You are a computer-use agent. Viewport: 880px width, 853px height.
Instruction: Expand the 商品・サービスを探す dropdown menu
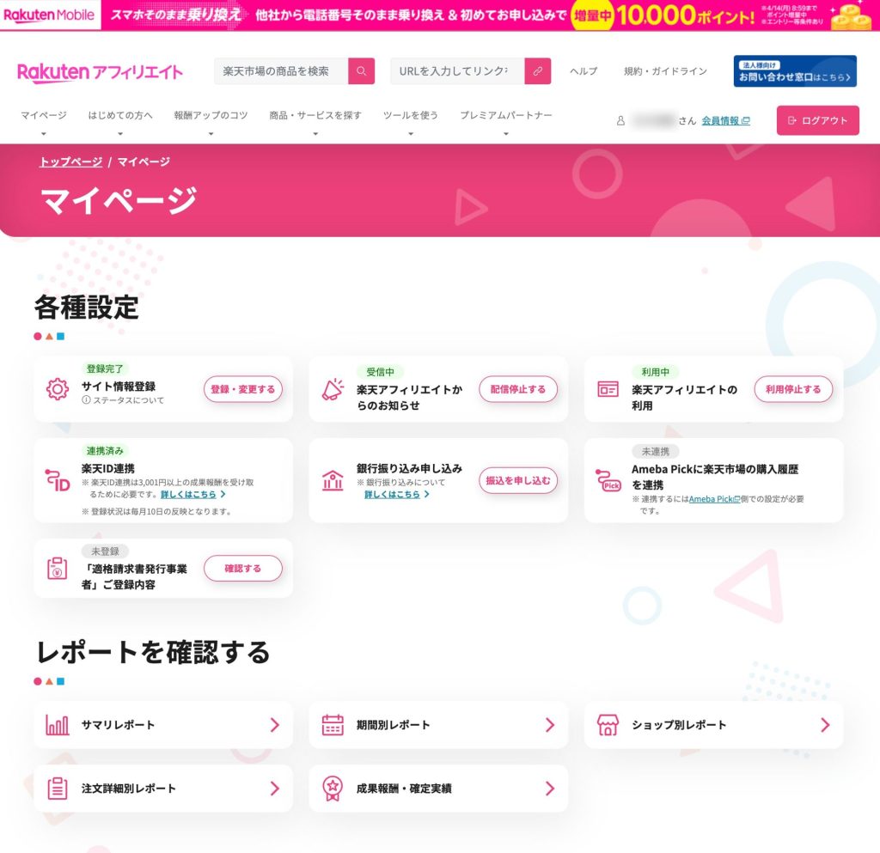point(315,116)
